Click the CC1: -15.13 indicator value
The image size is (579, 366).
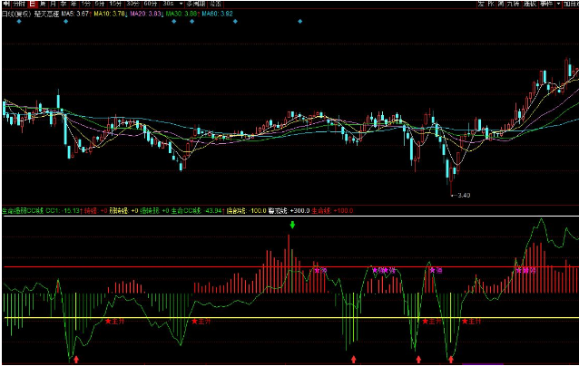[x=63, y=211]
